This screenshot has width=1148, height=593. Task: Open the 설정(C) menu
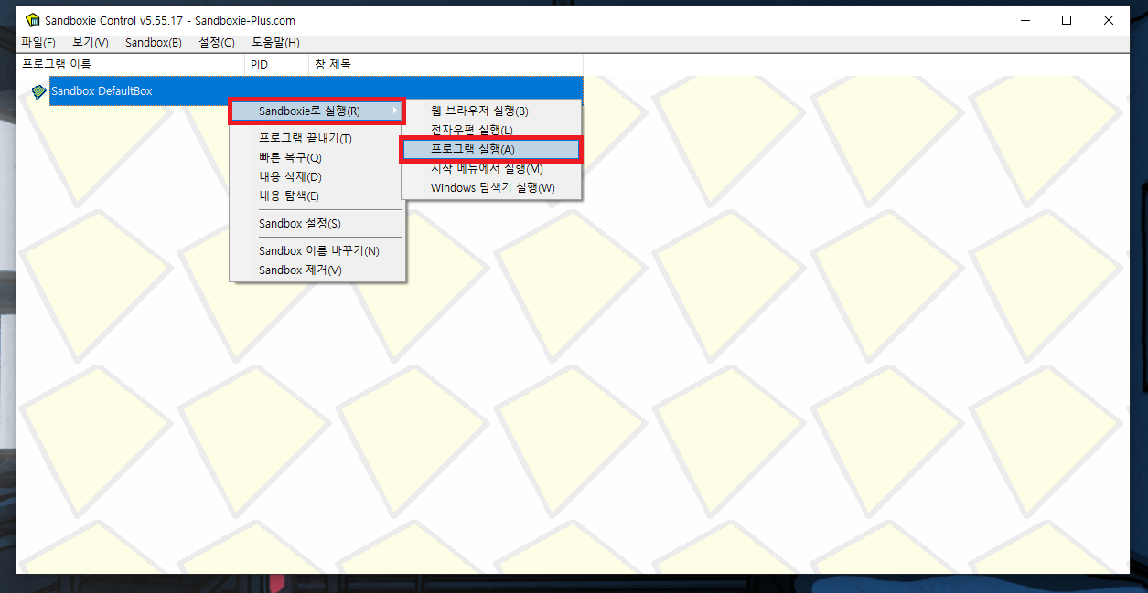pos(217,43)
